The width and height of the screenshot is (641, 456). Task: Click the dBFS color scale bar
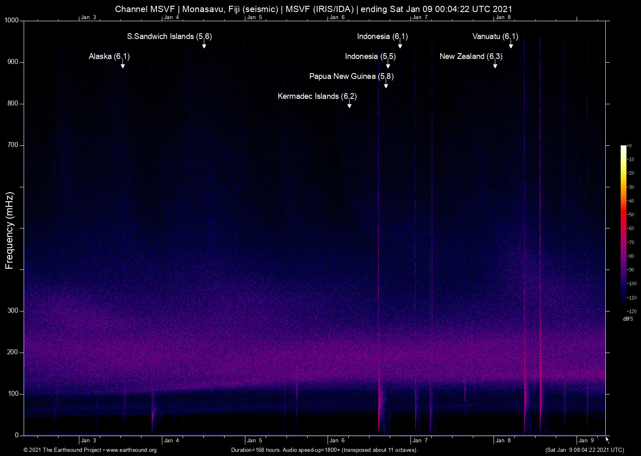coord(623,228)
